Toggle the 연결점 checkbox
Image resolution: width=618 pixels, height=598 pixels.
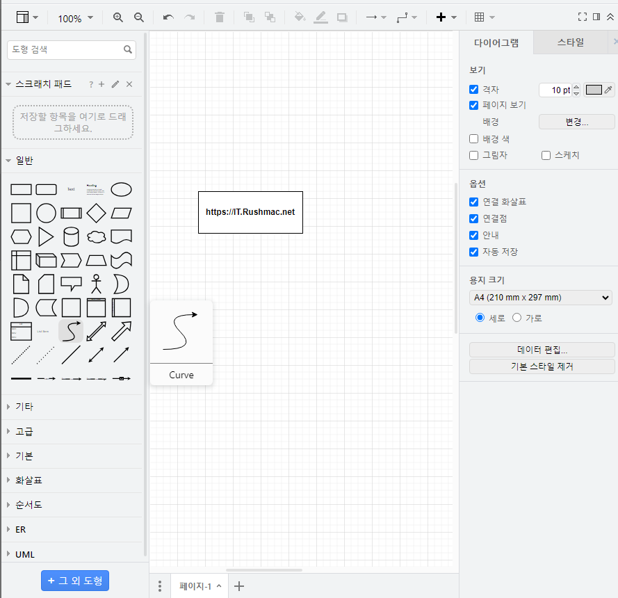[473, 218]
